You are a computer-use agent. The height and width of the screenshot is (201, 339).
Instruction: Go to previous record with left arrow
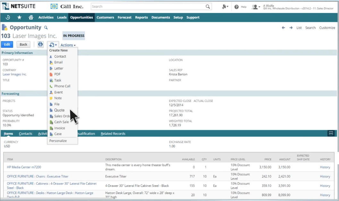[x=284, y=28]
